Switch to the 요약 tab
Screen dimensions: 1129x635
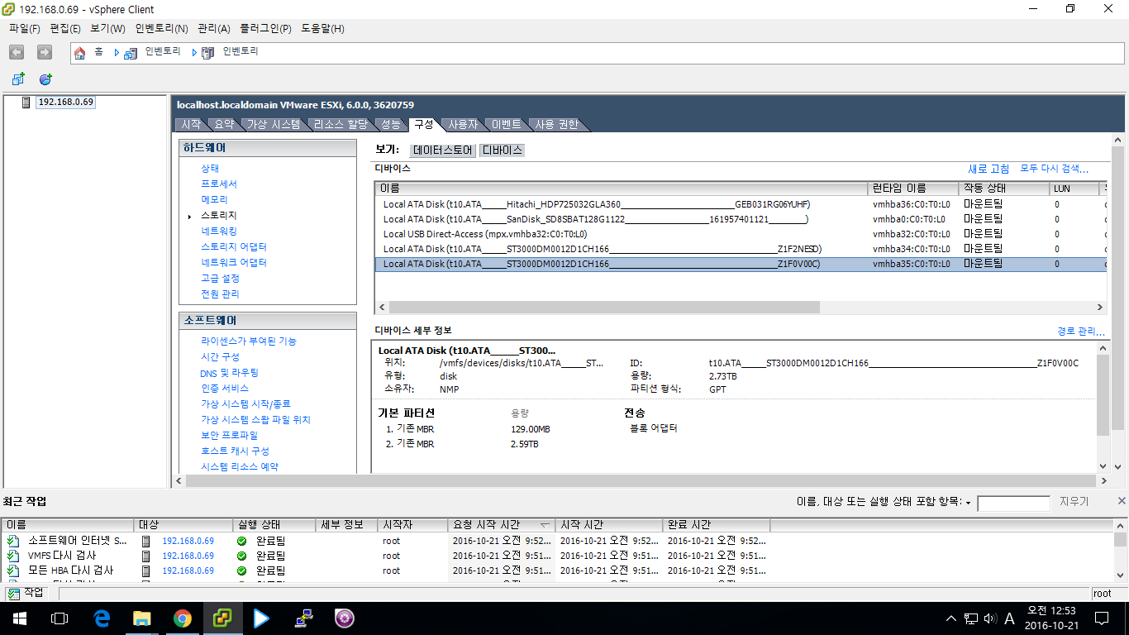point(224,124)
